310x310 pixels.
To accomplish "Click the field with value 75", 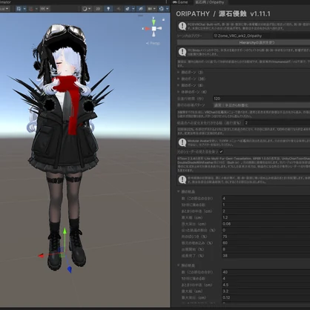I will pyautogui.click(x=266, y=237).
